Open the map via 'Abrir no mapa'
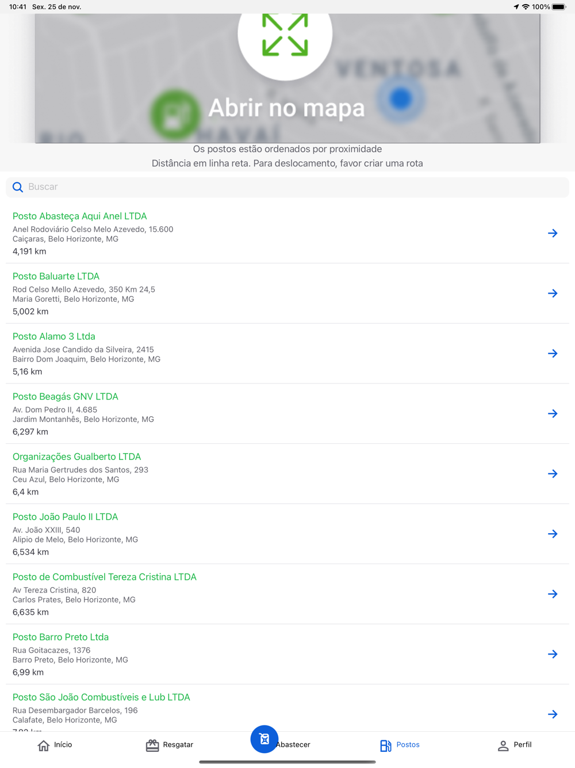Viewport: 575px width, 768px height. point(286,108)
